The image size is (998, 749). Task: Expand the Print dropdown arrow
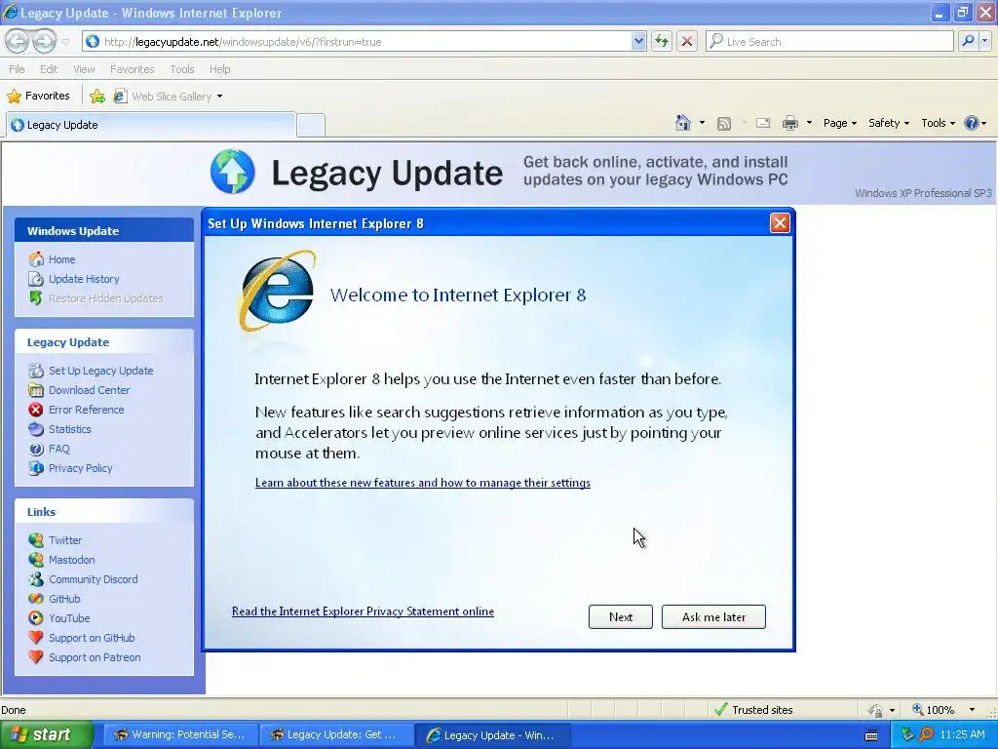[809, 123]
